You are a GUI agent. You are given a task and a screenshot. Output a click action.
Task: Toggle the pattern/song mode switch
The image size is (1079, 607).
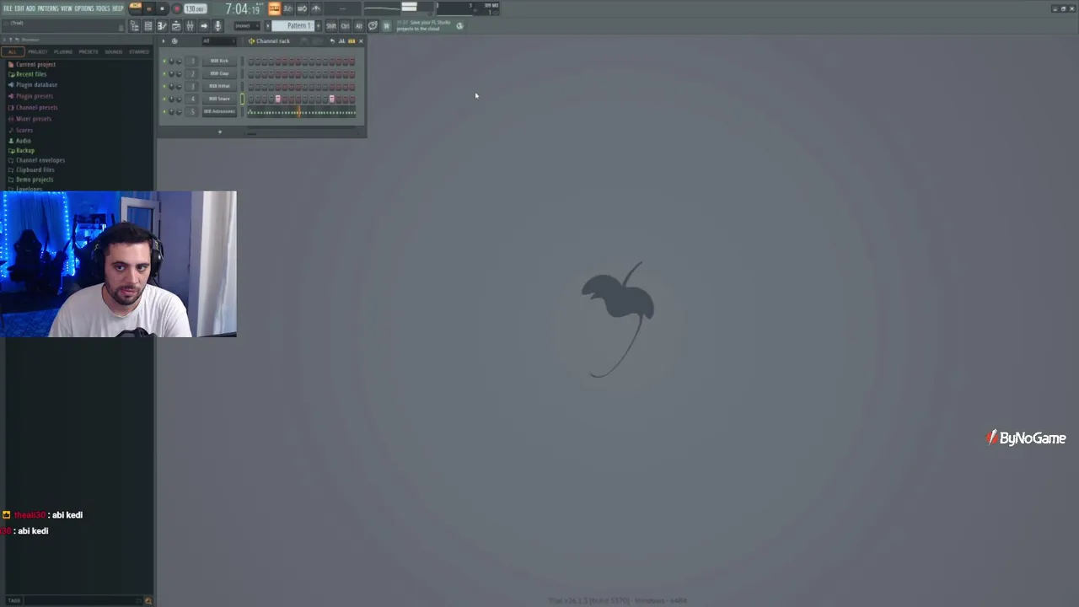(x=135, y=8)
